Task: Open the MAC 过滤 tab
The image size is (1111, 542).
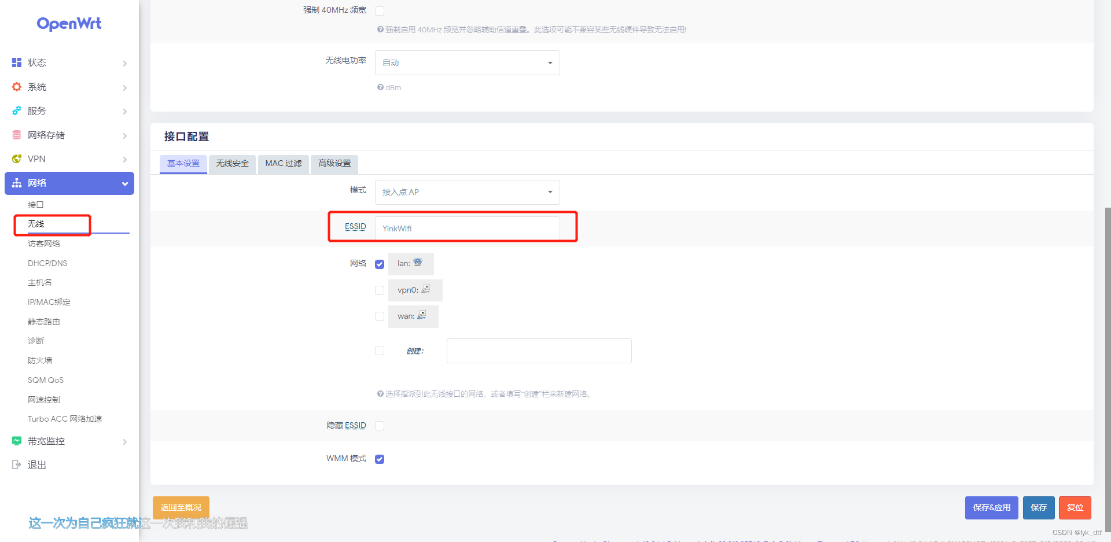Action: coord(283,164)
